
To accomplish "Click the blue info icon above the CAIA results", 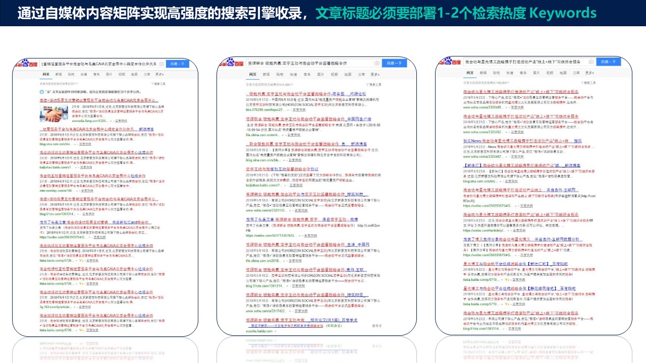I will click(41, 92).
